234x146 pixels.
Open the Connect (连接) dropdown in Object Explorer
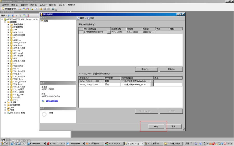tap(4, 16)
